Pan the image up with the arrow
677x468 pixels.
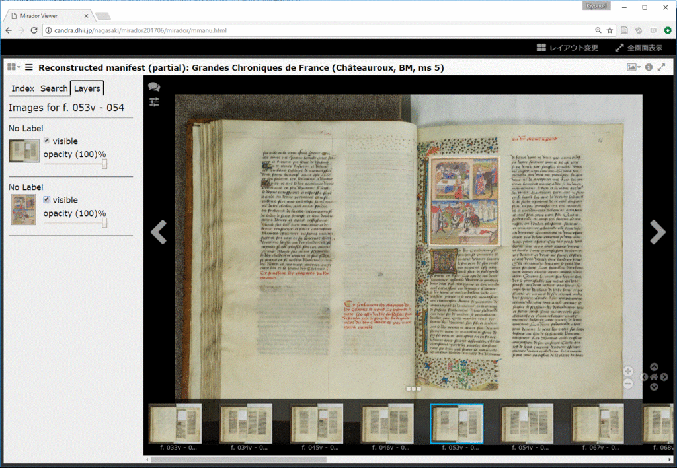coord(654,367)
